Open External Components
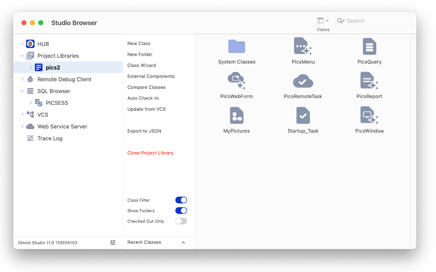The height and width of the screenshot is (272, 436). pos(151,76)
